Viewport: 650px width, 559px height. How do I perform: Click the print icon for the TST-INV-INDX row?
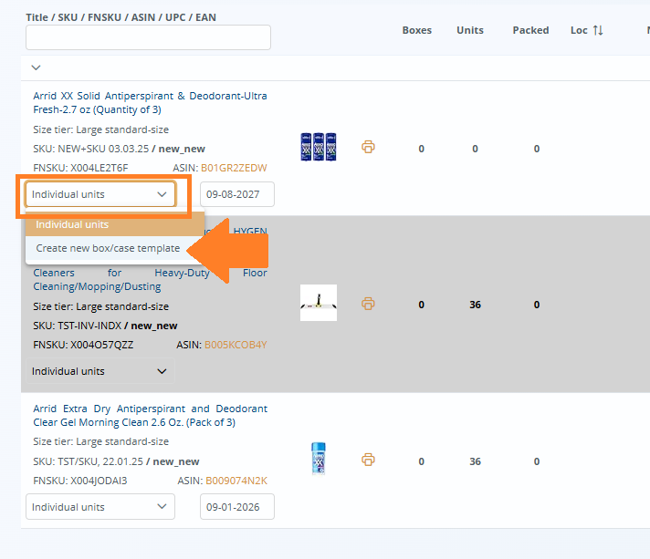point(368,304)
